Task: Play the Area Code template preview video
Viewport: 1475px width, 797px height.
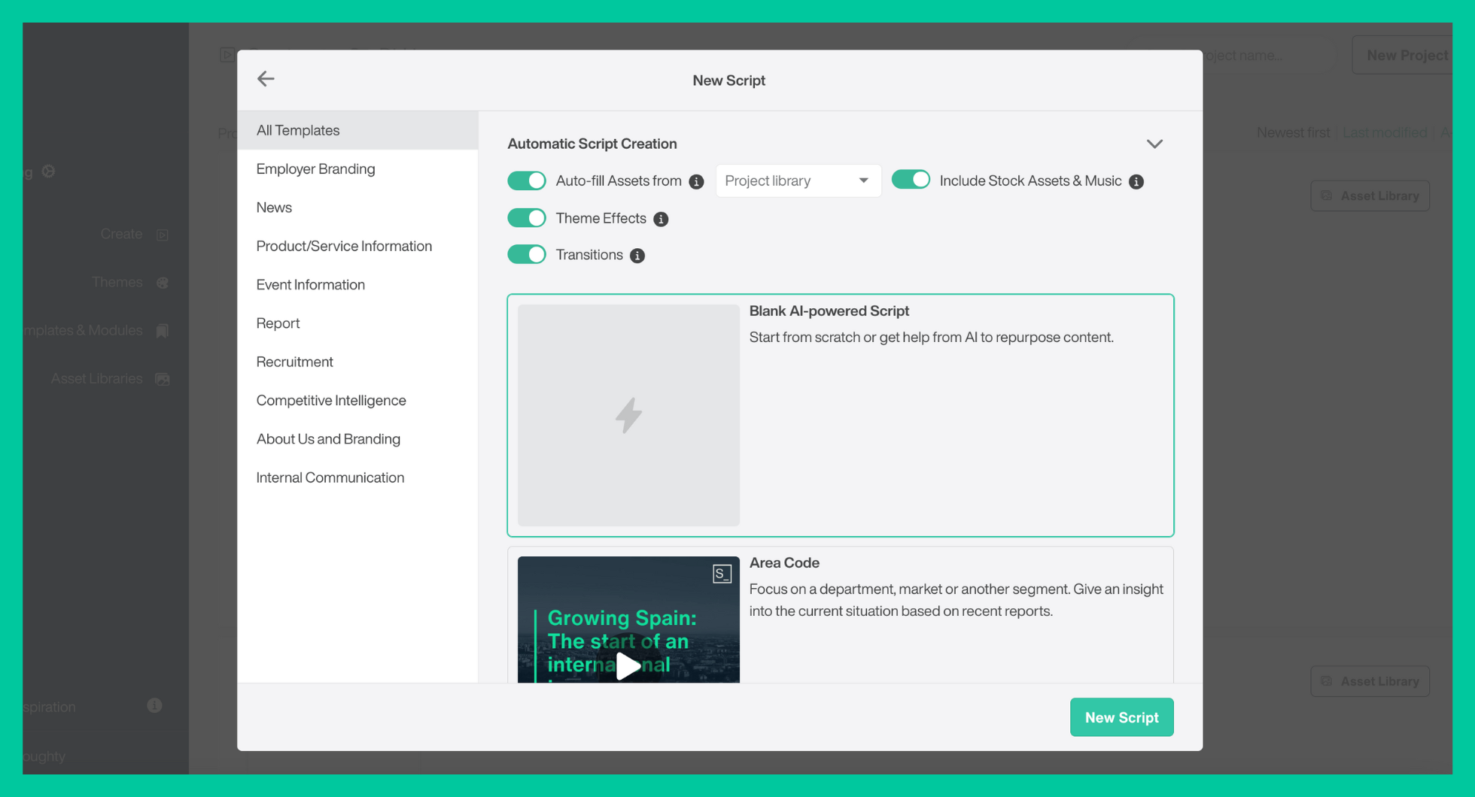Action: tap(628, 665)
